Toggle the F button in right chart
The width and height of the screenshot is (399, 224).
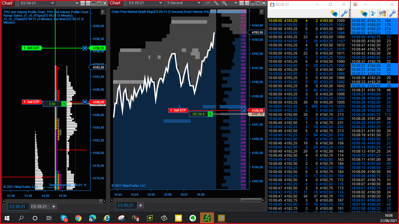coord(262,12)
